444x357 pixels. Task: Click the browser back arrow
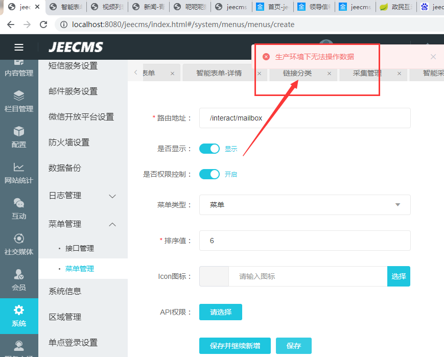[x=11, y=25]
